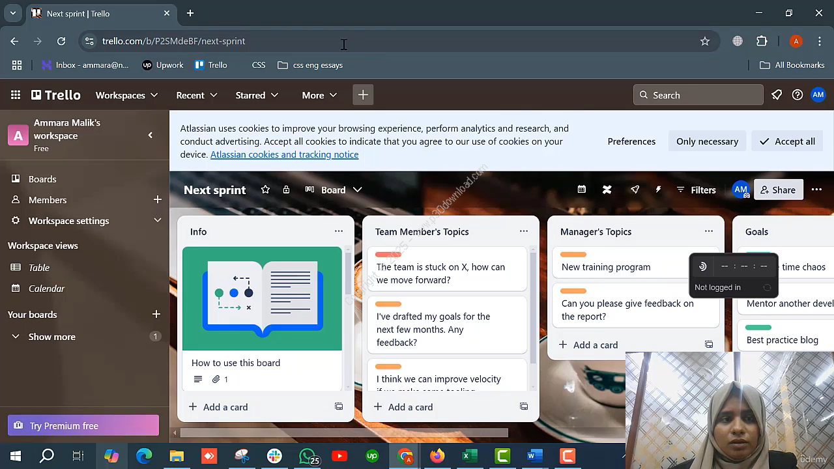Open the Board view switcher dropdown
This screenshot has height=469, width=834.
pyautogui.click(x=333, y=190)
